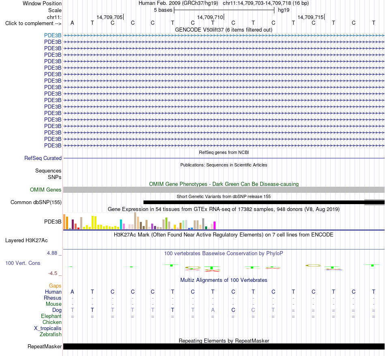
Task: Click the 'A' base in the complement sequence row
Action: coord(72,23)
